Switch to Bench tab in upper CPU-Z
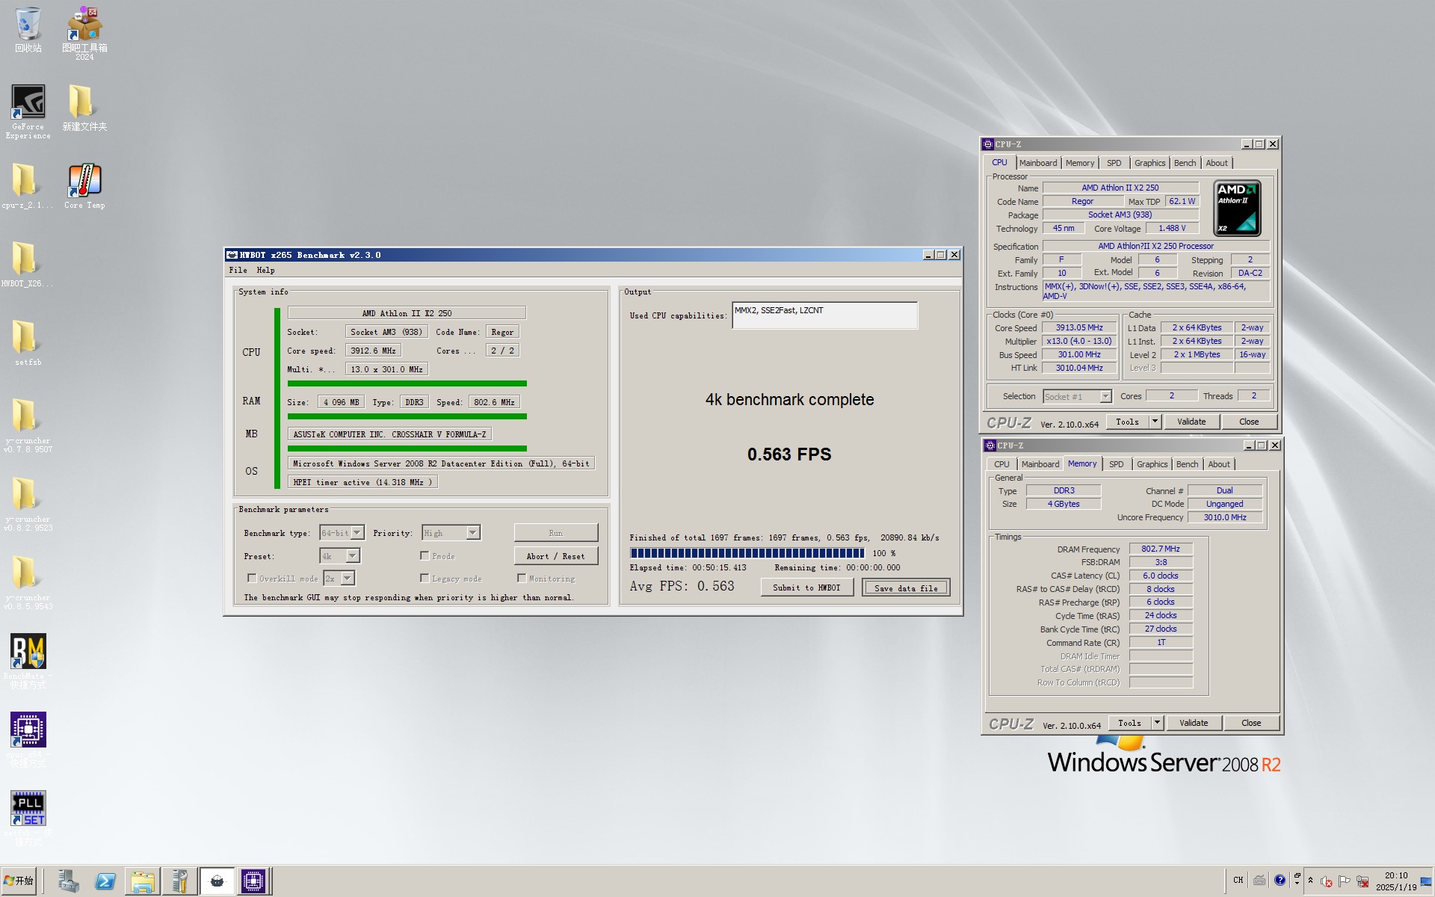This screenshot has height=897, width=1435. point(1185,163)
